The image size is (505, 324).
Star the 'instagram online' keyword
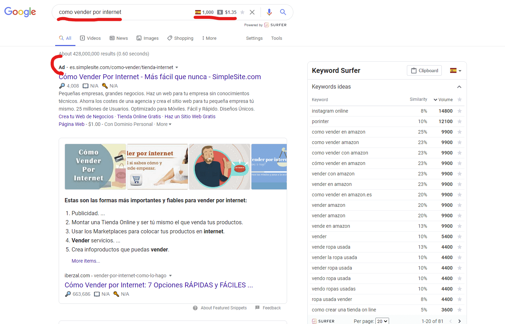coord(460,111)
